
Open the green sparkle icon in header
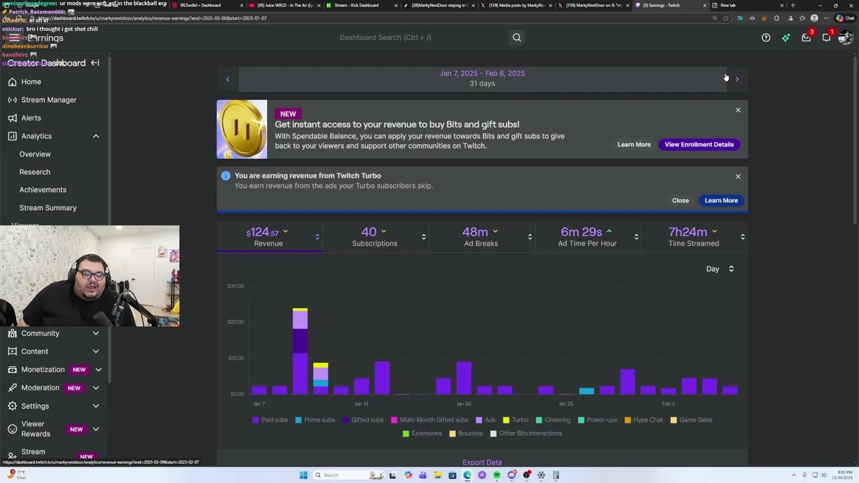coord(786,38)
